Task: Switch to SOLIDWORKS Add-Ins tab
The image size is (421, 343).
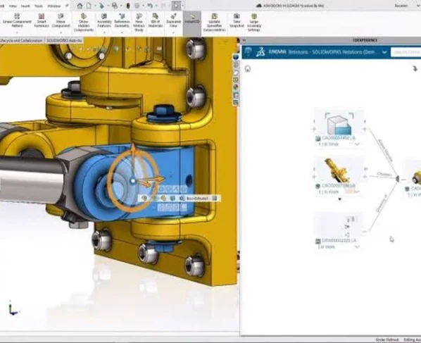Action: pos(64,40)
